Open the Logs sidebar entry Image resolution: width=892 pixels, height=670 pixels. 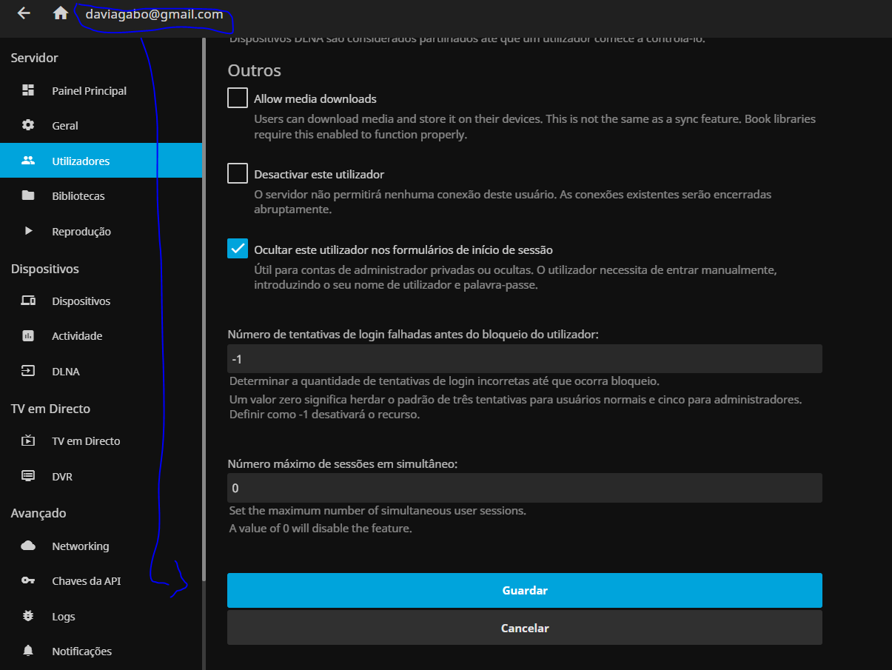64,617
